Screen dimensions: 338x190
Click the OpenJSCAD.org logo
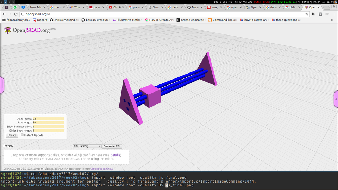click(x=30, y=30)
